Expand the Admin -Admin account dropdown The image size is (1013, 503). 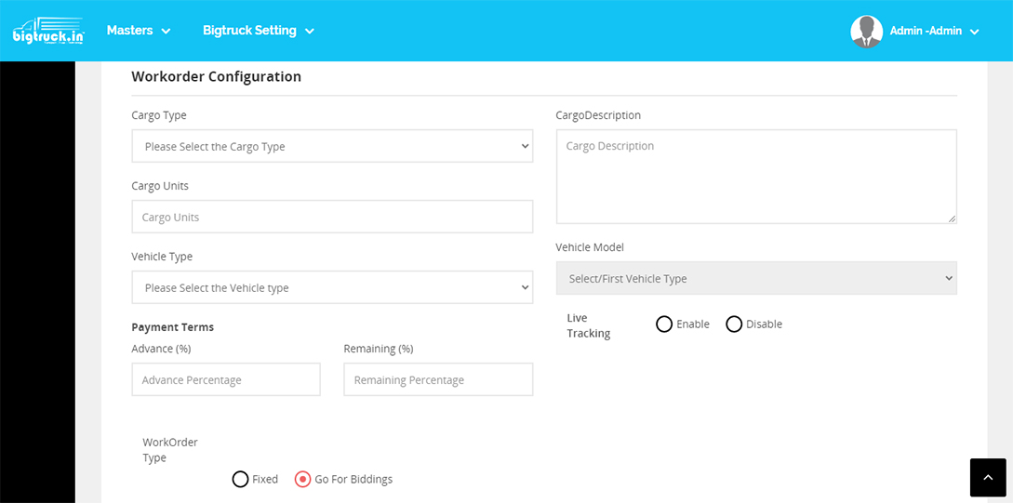tap(934, 32)
